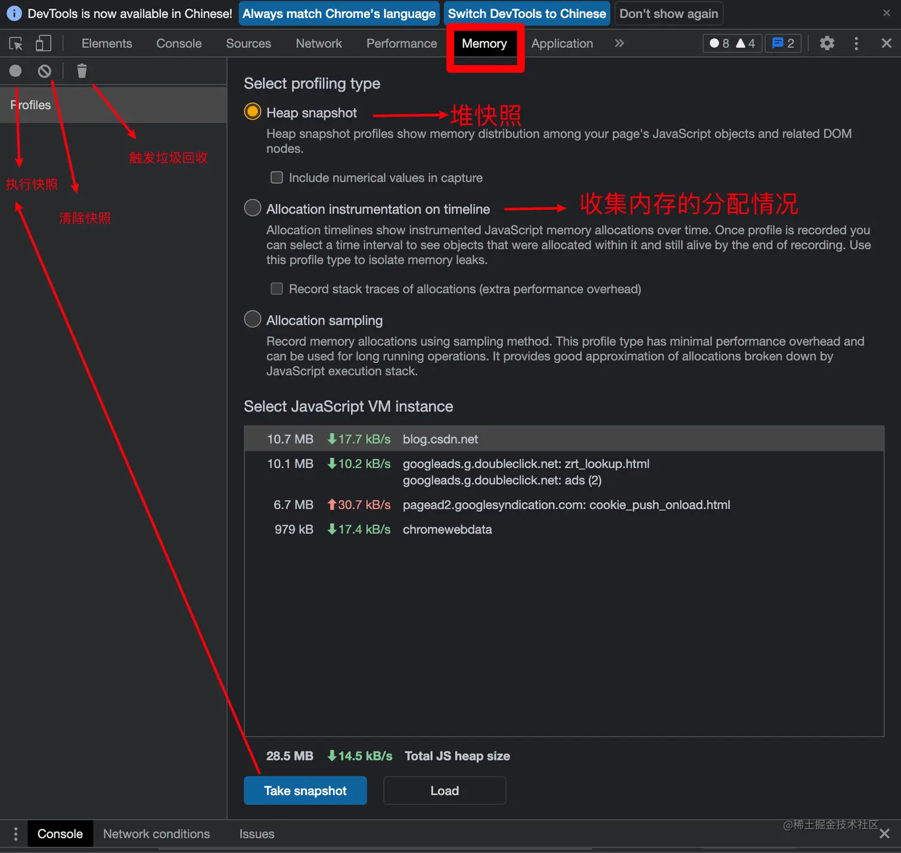Select the Allocation sampling radio option

(253, 319)
